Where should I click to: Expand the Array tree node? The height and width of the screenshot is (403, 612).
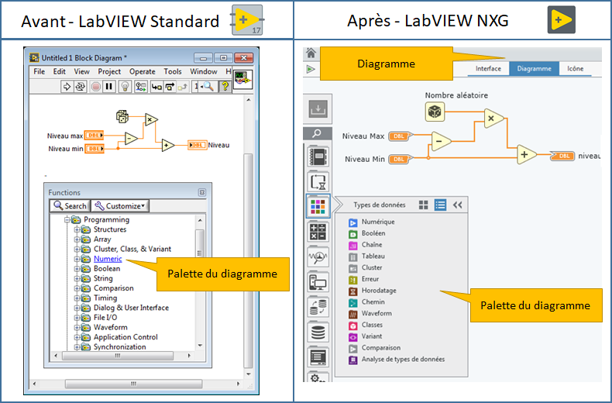pos(77,239)
